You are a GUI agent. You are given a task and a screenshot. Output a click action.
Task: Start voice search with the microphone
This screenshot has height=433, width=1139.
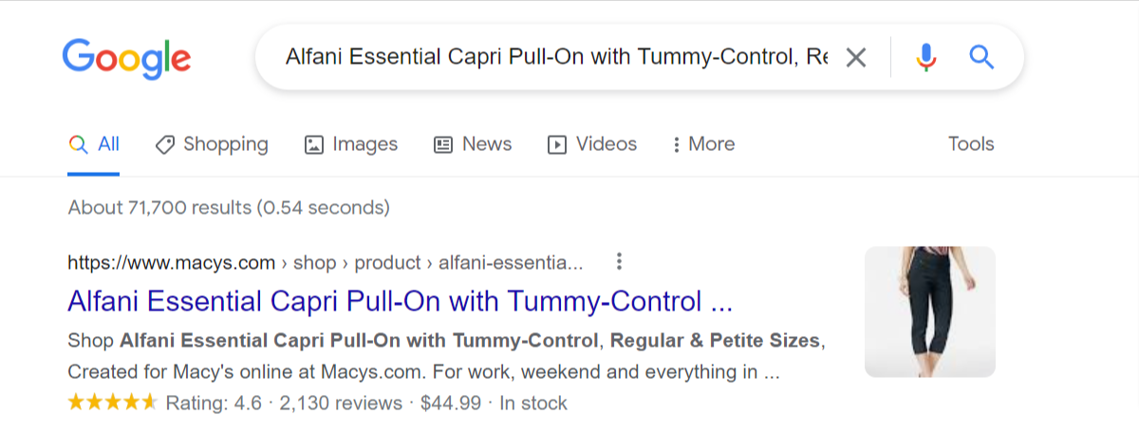(x=925, y=58)
